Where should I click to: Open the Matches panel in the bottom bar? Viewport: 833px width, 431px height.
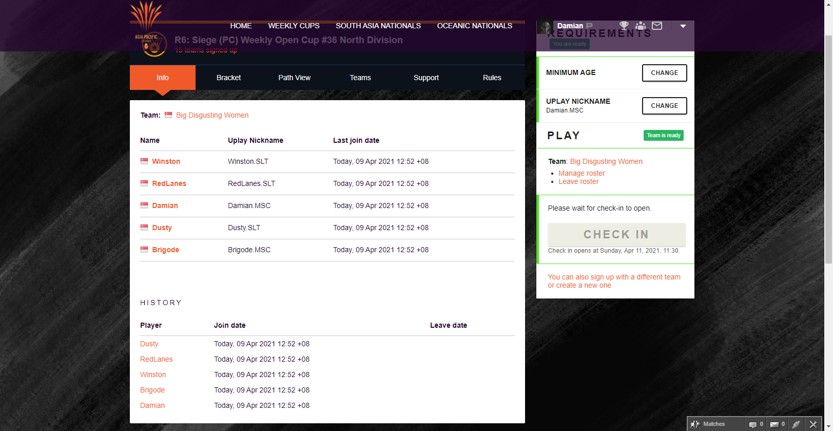[x=708, y=424]
